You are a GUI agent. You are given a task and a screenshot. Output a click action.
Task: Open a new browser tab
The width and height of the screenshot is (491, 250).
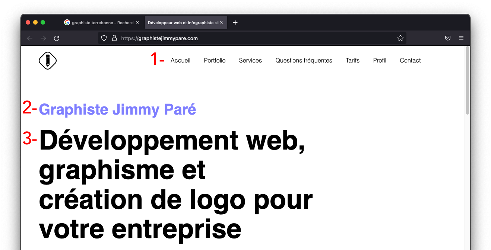click(x=235, y=22)
